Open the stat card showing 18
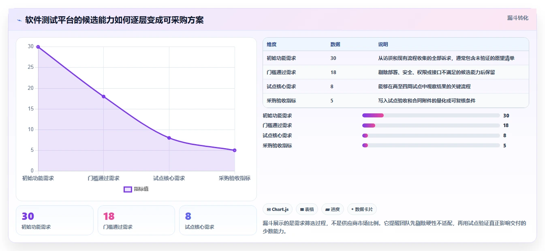The image size is (545, 251). coord(136,220)
